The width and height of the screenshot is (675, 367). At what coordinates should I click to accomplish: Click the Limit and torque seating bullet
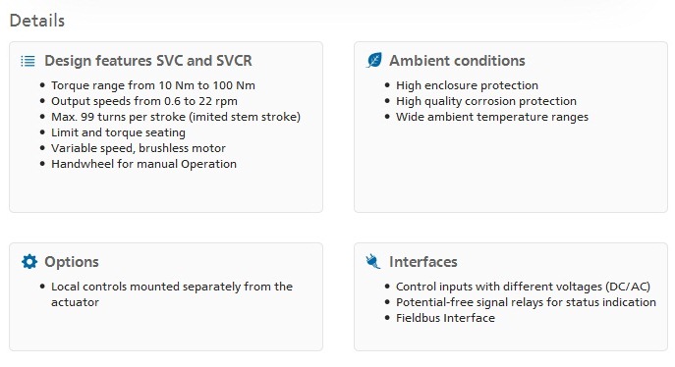click(x=118, y=132)
